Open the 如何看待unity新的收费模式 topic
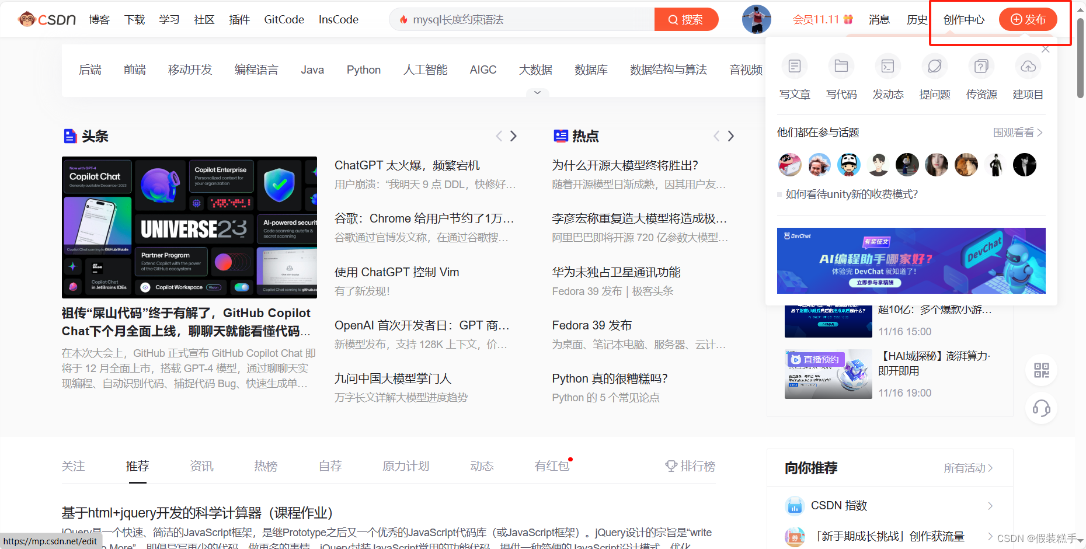 pyautogui.click(x=852, y=194)
